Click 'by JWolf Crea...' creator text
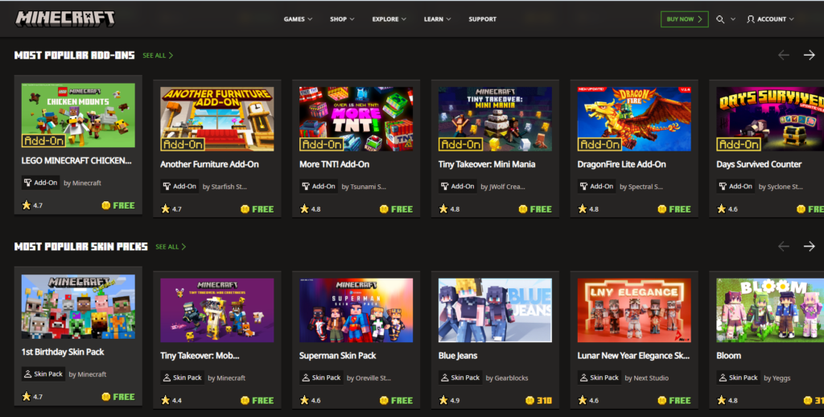824x417 pixels. pyautogui.click(x=503, y=187)
